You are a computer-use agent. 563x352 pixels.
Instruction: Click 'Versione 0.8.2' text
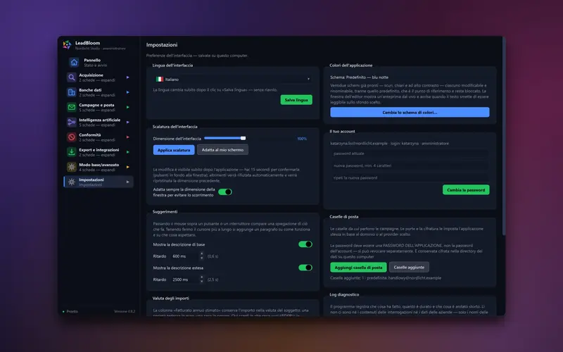pos(125,312)
